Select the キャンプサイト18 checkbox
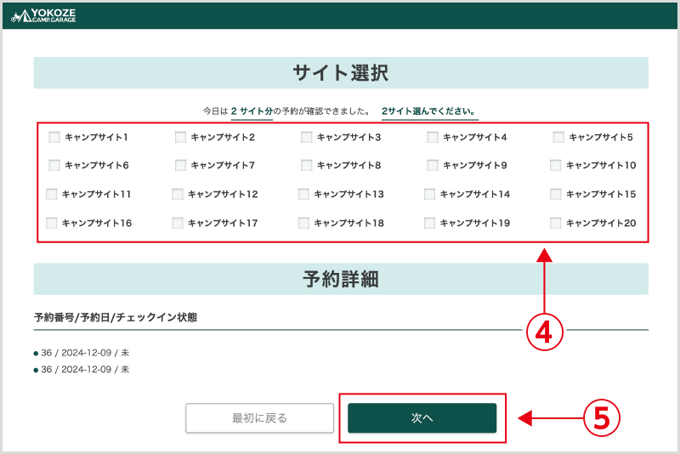680x454 pixels. (303, 224)
